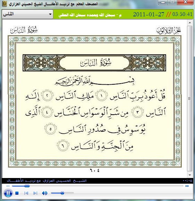Mute the speaker volume icon

tap(45, 193)
